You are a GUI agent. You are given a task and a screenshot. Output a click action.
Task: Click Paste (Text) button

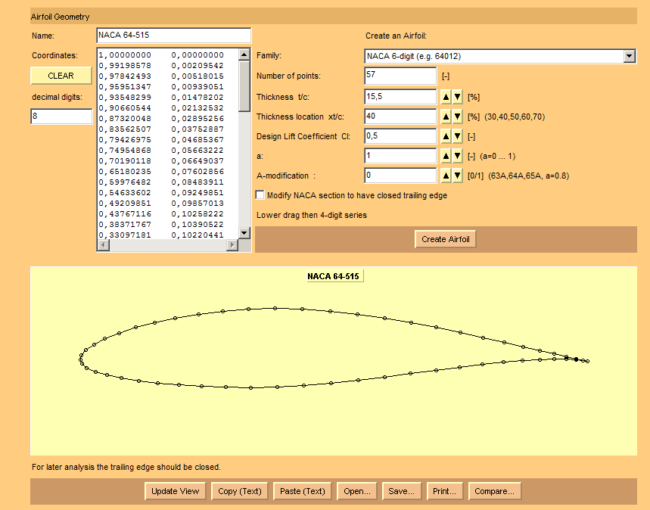click(x=303, y=491)
